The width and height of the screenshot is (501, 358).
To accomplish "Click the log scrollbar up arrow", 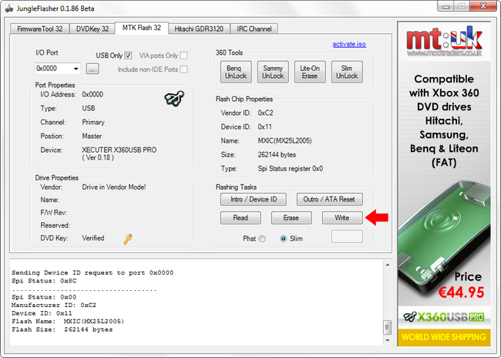I will tap(387, 265).
